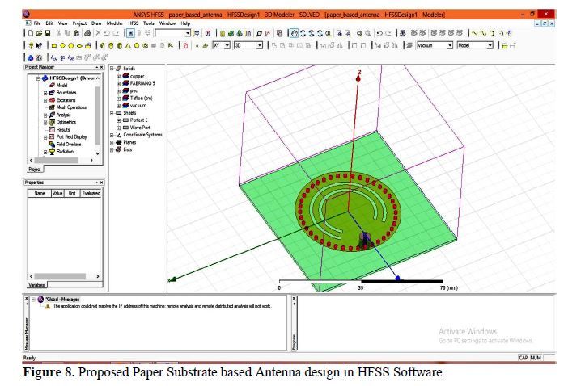Open the File menu
Image resolution: width=585 pixels, height=386 pixels.
37,23
